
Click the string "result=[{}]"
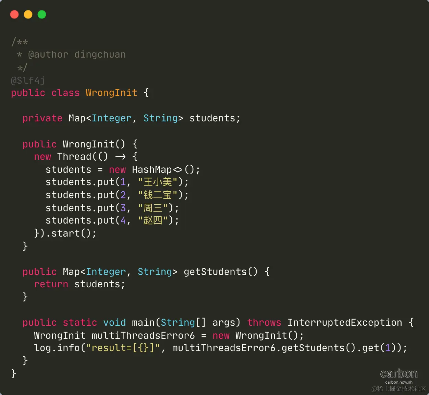click(x=123, y=348)
